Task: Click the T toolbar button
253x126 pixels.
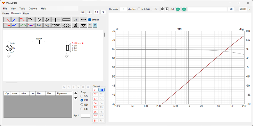Action: 90,25
